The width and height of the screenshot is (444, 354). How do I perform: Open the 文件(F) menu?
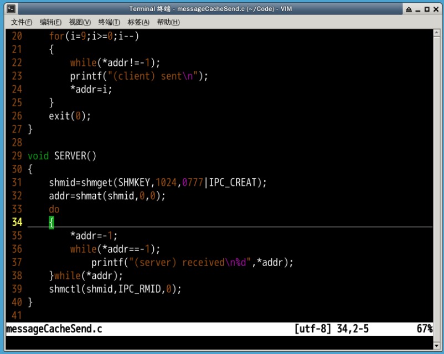(22, 22)
